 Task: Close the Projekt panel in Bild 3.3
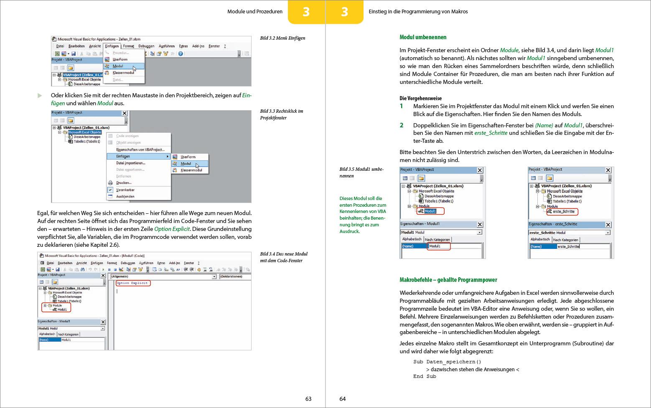(x=125, y=113)
